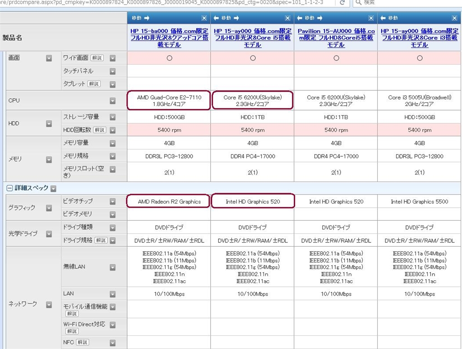Toggle the モバイル通信機能 row arrow
The image size is (462, 349).
pos(112,307)
